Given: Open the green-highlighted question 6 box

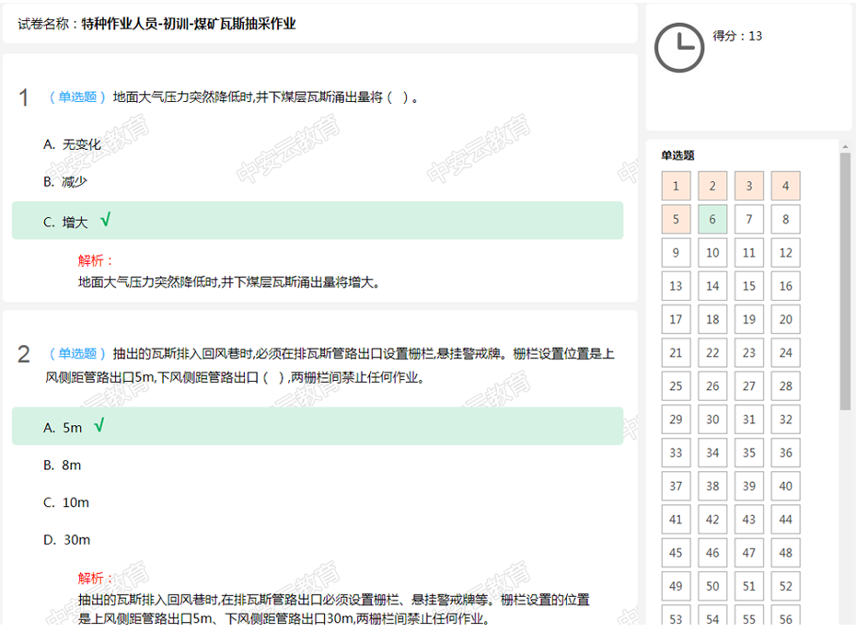Looking at the screenshot, I should point(712,219).
